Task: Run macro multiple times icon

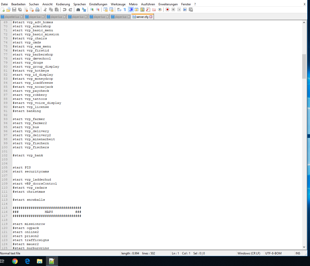Action: [x=185, y=10]
